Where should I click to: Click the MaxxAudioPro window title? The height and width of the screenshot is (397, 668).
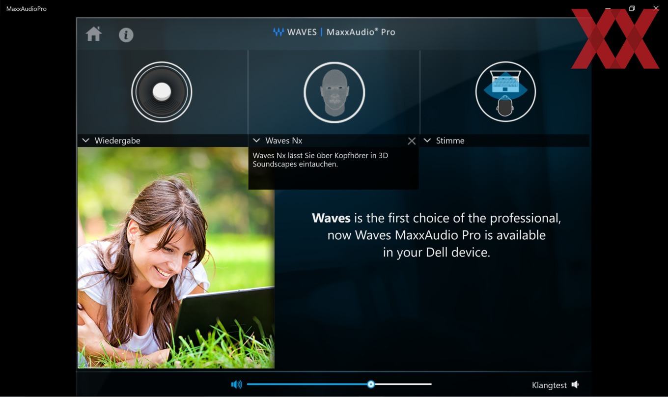[27, 8]
